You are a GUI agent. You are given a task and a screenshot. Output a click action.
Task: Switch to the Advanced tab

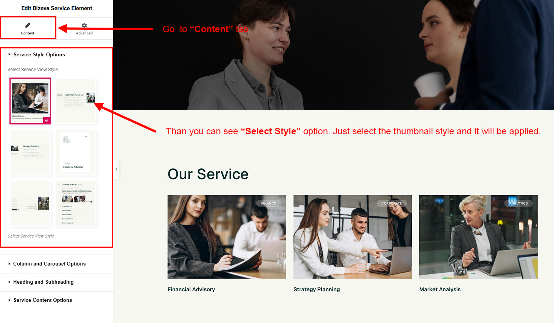pos(84,28)
